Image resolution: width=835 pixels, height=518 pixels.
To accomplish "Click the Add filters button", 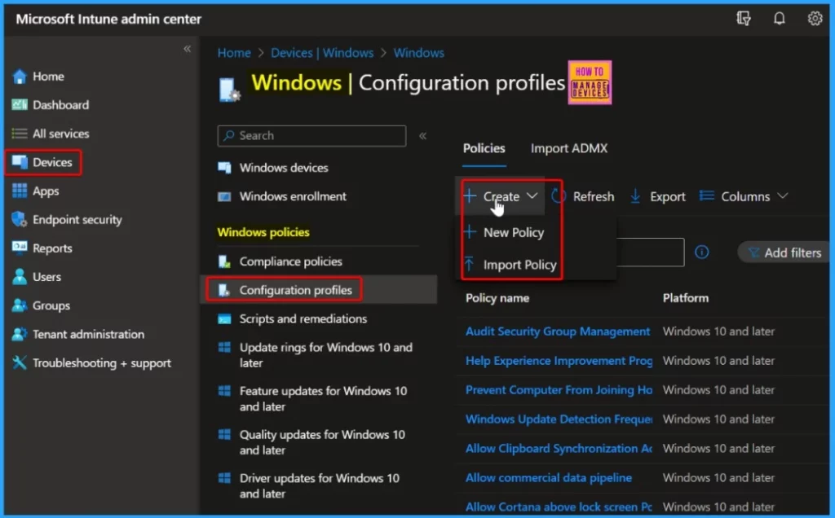I will [784, 252].
